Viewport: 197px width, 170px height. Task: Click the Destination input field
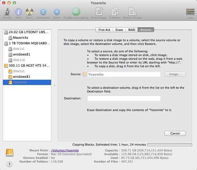(x=124, y=98)
